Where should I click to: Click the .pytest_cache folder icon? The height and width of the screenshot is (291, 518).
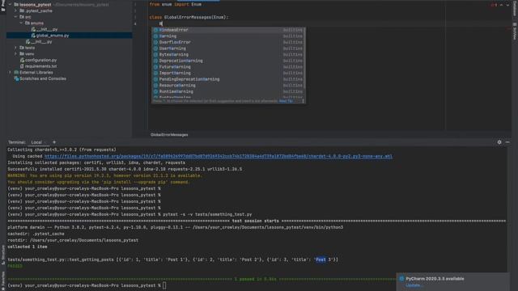point(22,11)
